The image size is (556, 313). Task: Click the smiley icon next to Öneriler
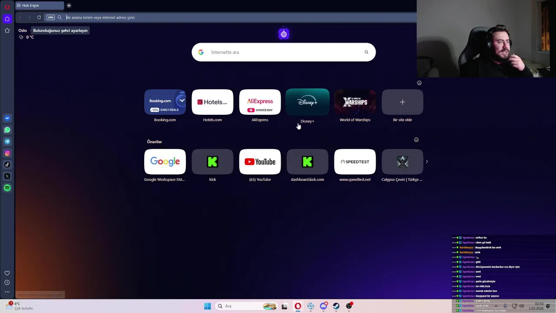coord(416,140)
